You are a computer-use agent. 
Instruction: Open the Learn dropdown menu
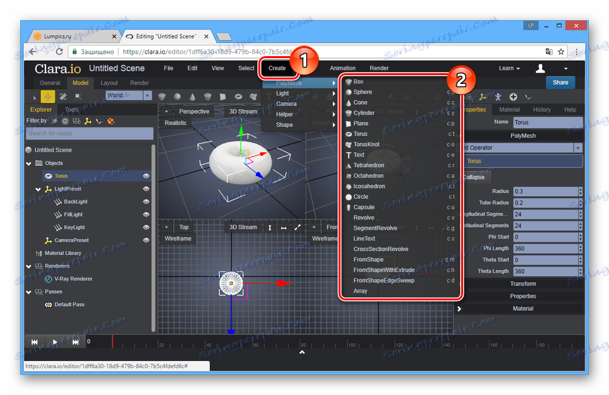(x=509, y=68)
